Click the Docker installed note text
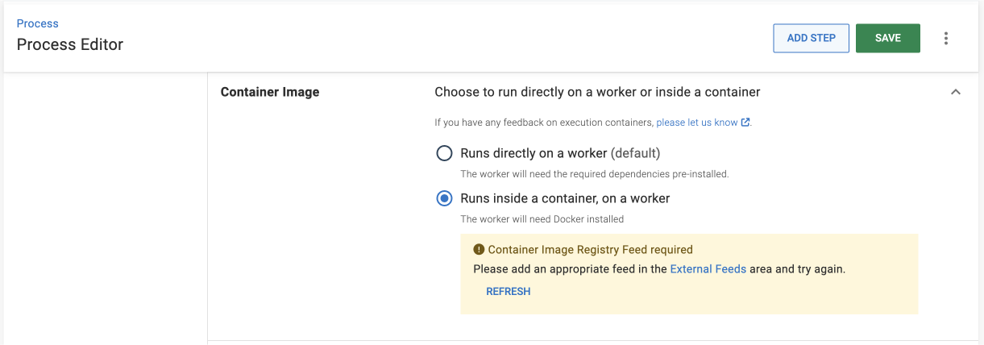984x345 pixels. pyautogui.click(x=542, y=218)
